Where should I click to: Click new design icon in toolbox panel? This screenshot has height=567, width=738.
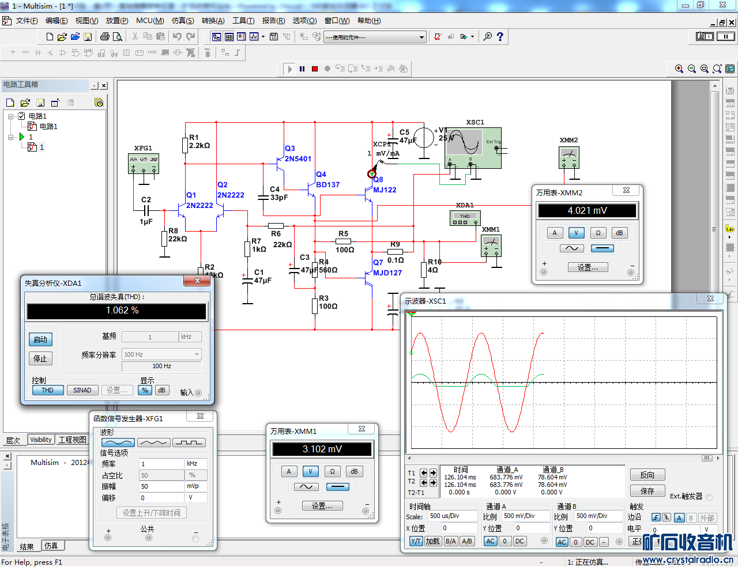click(10, 103)
